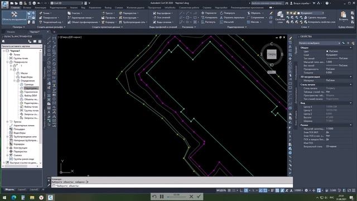Click the Область инструментов toolspace button
357x201 pixels.
[x=14, y=17]
